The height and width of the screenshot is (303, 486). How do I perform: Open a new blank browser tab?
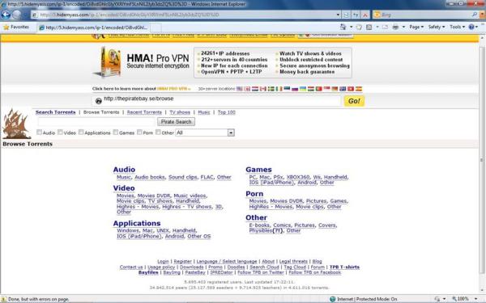point(156,27)
